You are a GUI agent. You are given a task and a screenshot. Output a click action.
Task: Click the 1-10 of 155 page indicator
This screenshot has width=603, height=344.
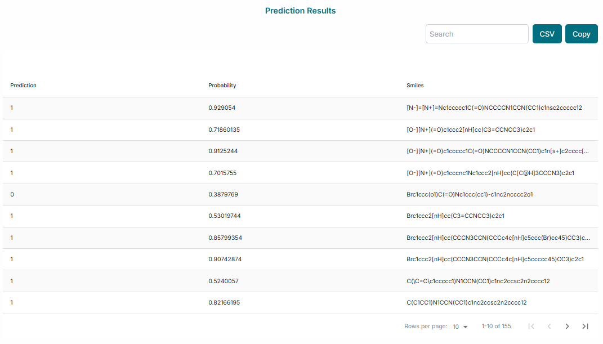click(496, 326)
